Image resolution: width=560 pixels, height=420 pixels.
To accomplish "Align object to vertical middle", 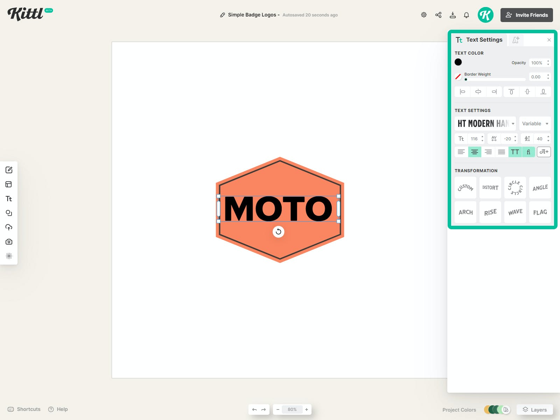I will 527,92.
